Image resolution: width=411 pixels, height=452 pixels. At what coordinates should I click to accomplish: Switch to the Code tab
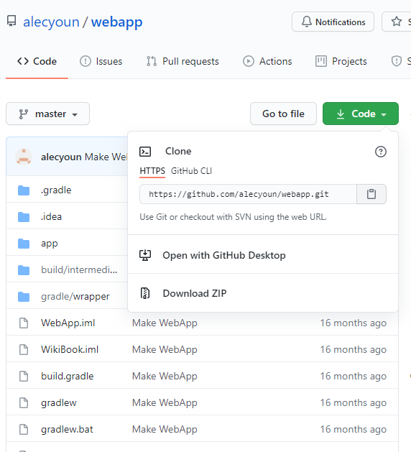point(37,61)
